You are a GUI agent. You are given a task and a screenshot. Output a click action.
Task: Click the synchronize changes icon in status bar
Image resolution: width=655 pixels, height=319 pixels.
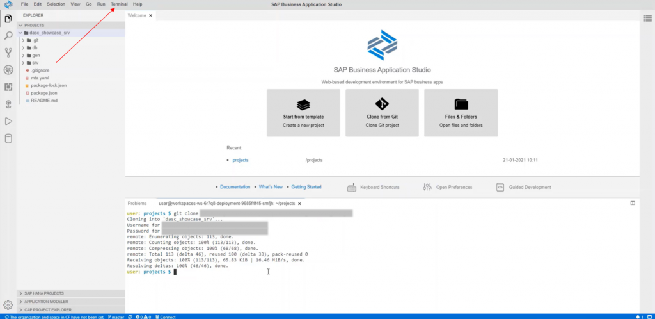click(130, 317)
